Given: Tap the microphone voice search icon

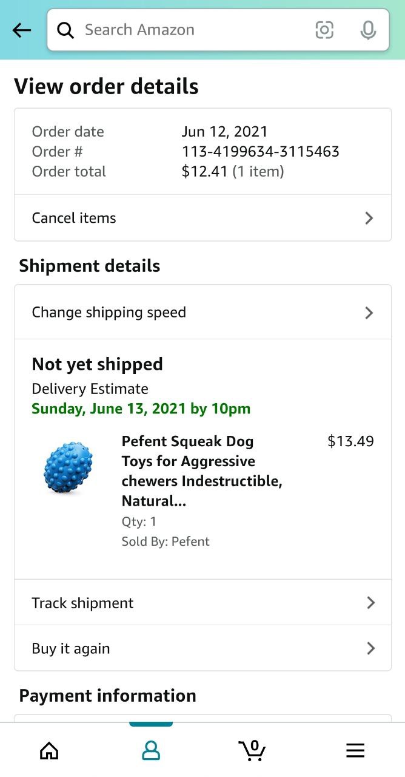Looking at the screenshot, I should (x=367, y=30).
